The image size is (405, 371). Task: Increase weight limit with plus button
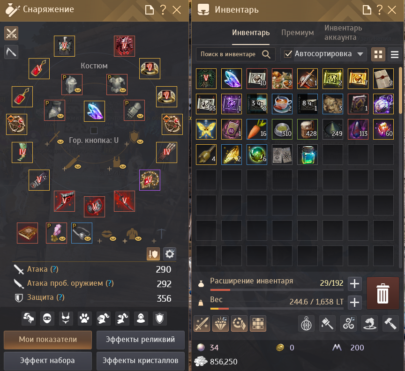tap(355, 302)
